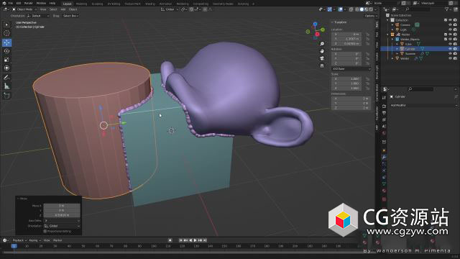Screen dimensions: 460x259
Task: Hide Cube in viewport via eye icon
Action: (451, 44)
